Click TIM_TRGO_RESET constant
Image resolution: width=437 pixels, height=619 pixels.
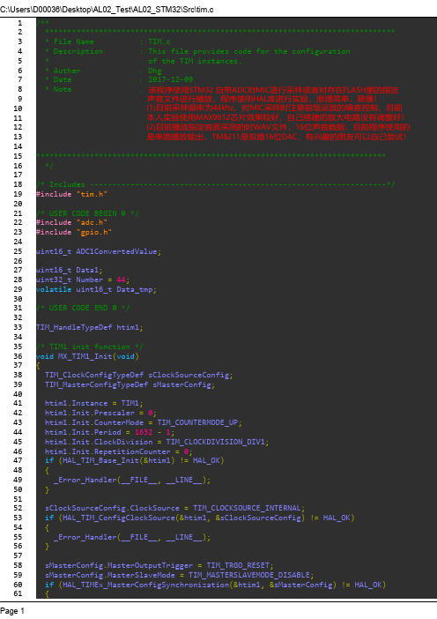tap(238, 565)
